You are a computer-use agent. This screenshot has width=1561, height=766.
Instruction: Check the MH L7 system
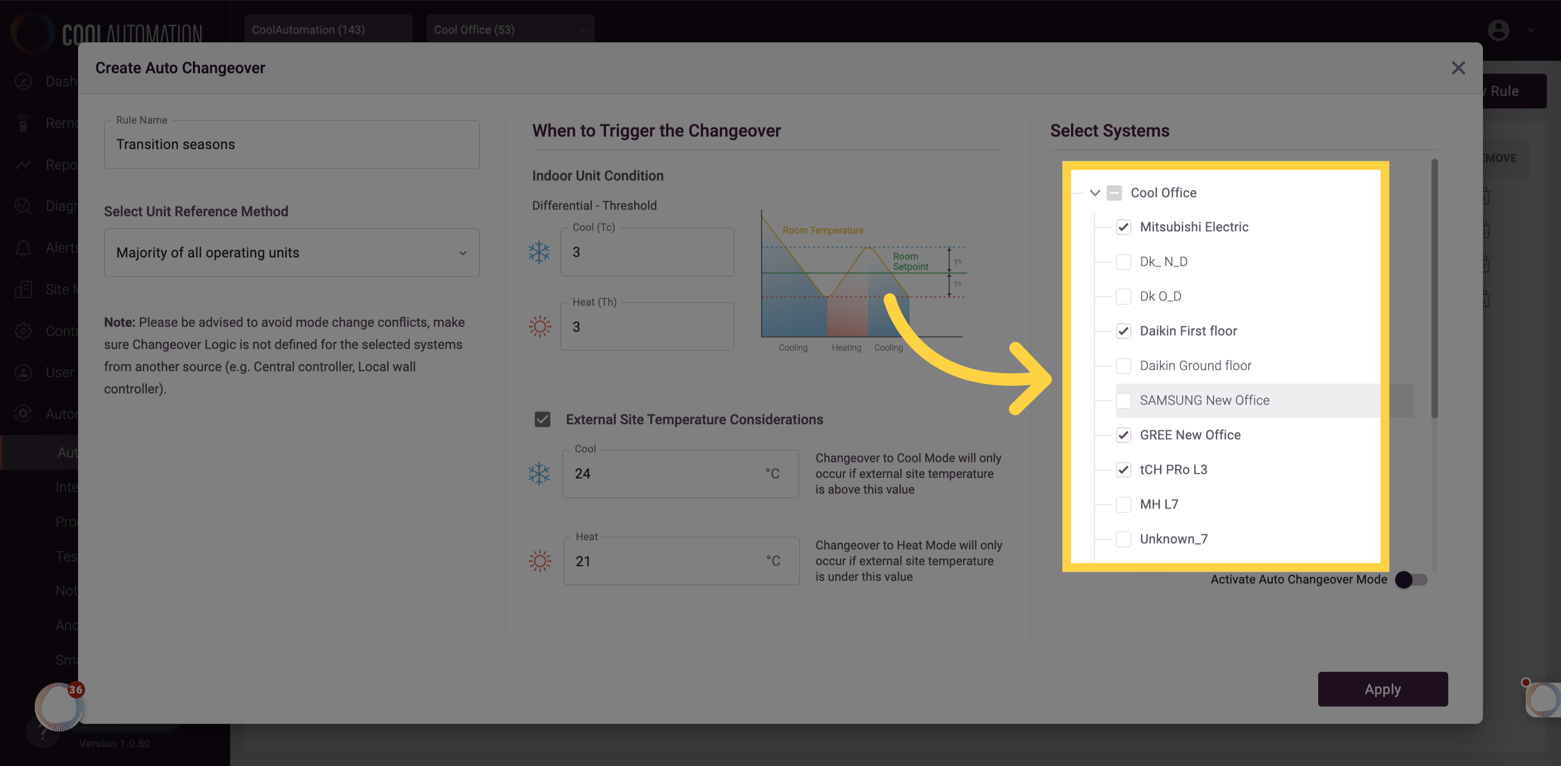click(1123, 504)
